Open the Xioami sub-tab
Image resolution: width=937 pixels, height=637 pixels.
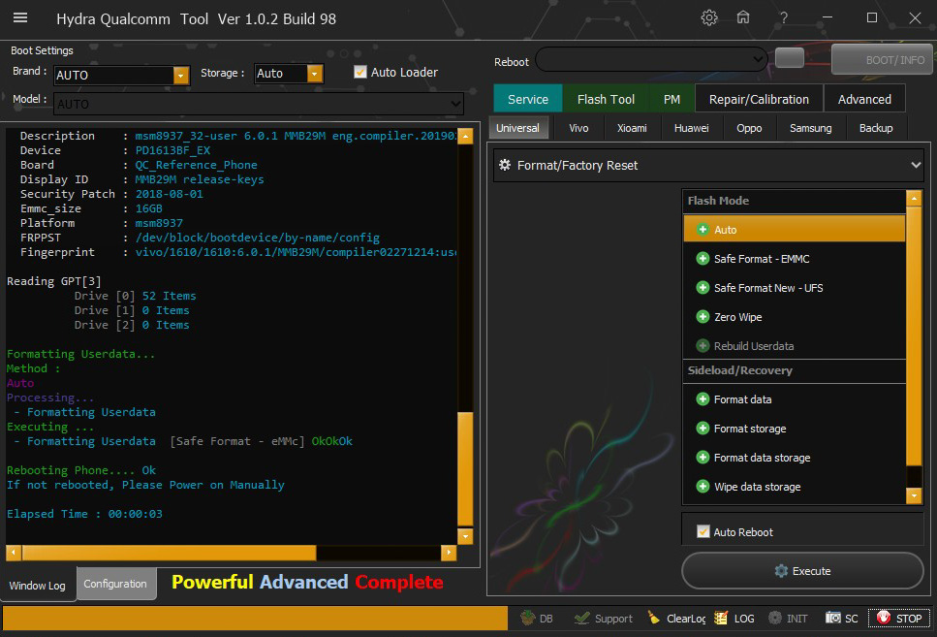632,128
